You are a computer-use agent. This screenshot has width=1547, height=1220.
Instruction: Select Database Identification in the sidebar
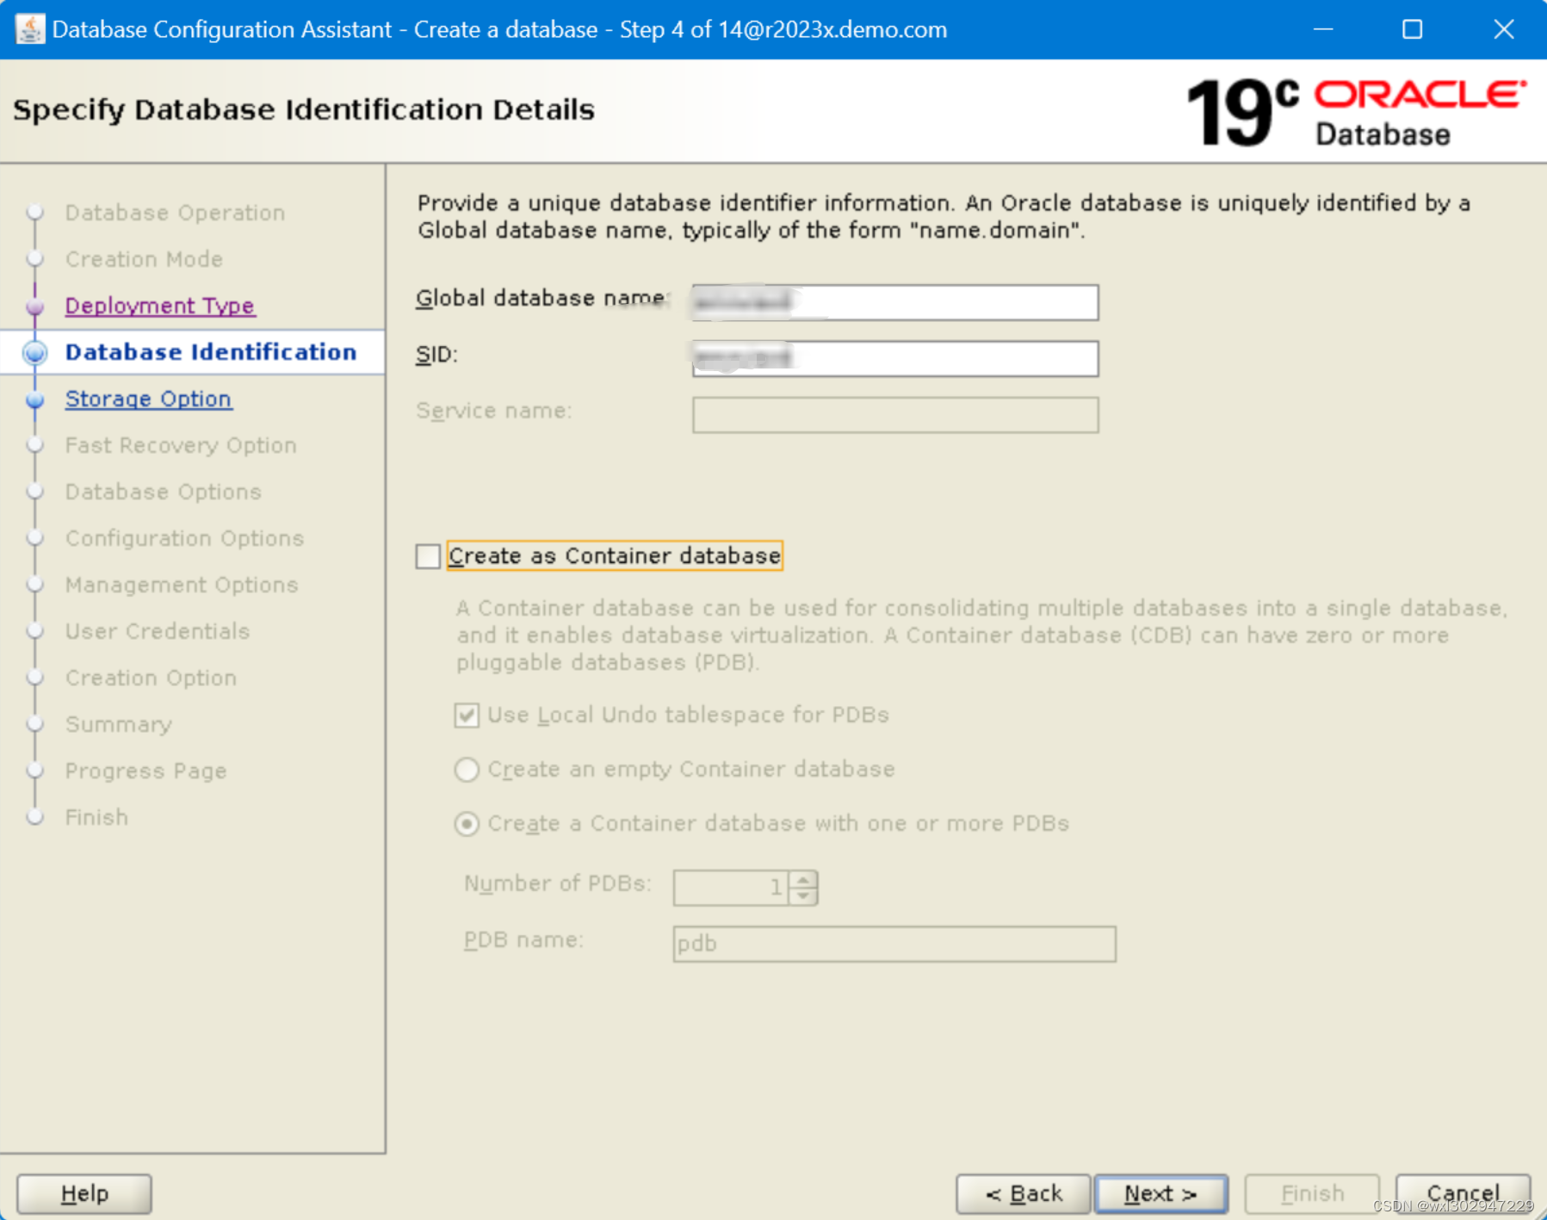pyautogui.click(x=211, y=352)
